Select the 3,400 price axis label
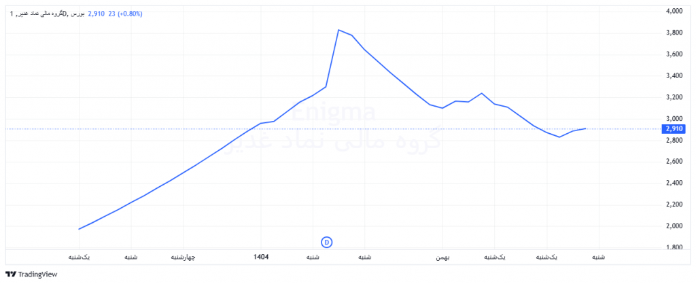Viewport: 696px width, 284px height. click(674, 76)
